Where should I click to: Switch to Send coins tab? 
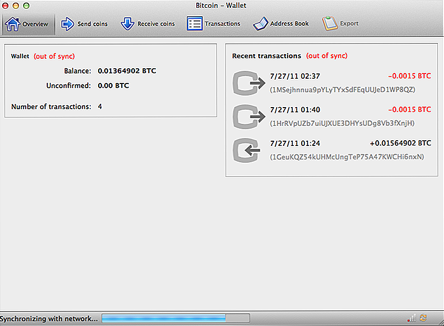tap(84, 24)
